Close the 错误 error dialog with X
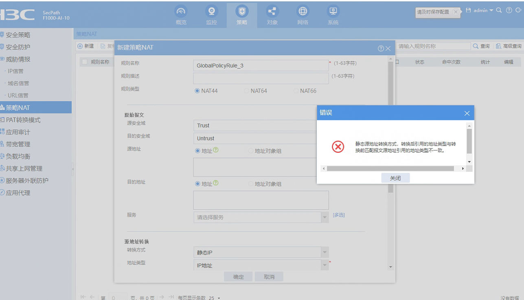Image resolution: width=524 pixels, height=300 pixels. click(x=467, y=113)
